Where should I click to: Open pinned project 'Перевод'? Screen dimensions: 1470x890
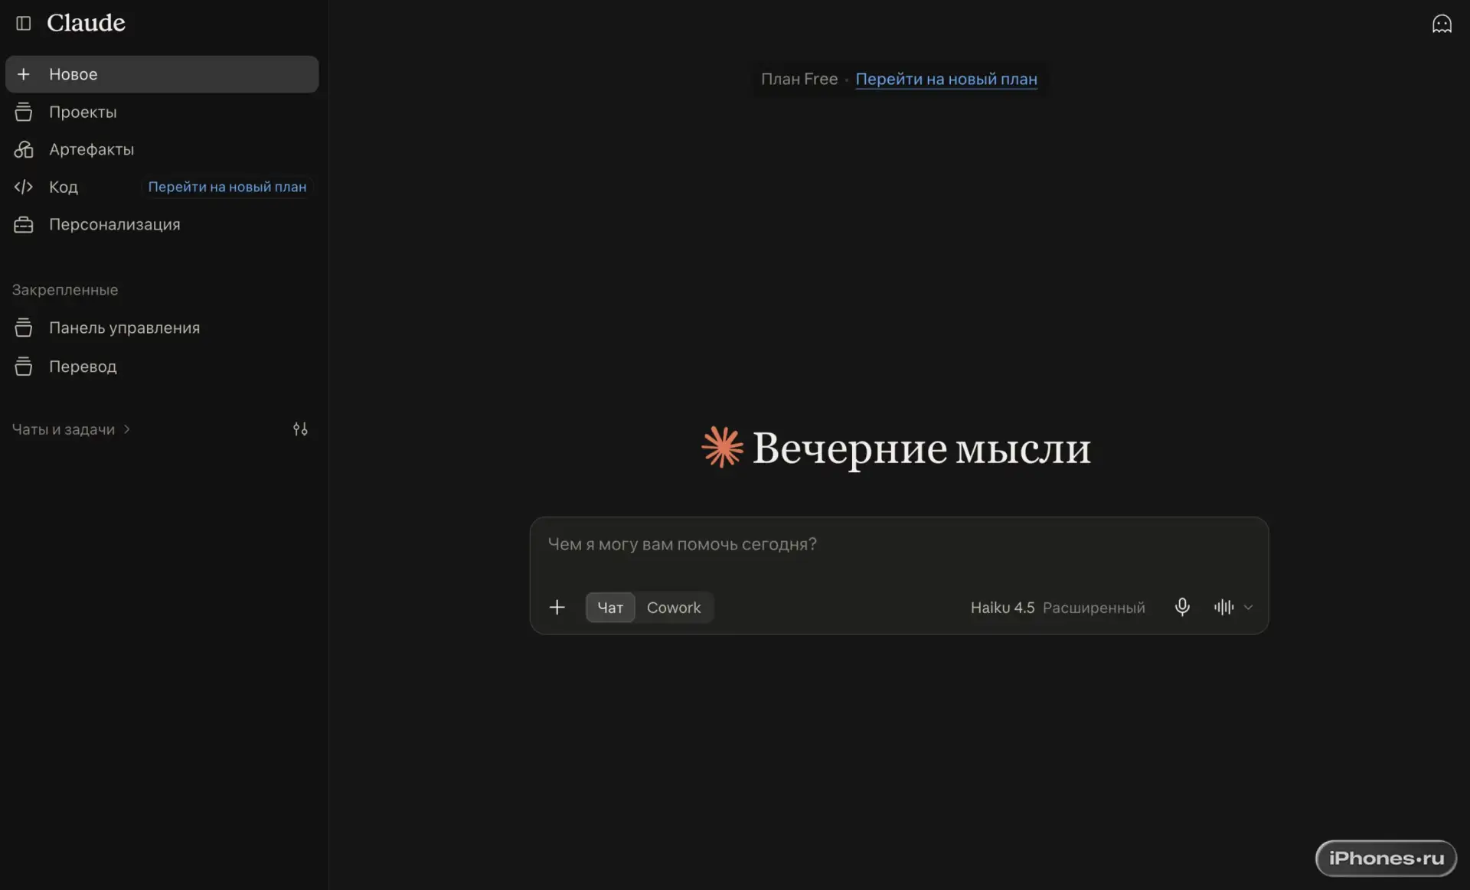tap(162, 367)
